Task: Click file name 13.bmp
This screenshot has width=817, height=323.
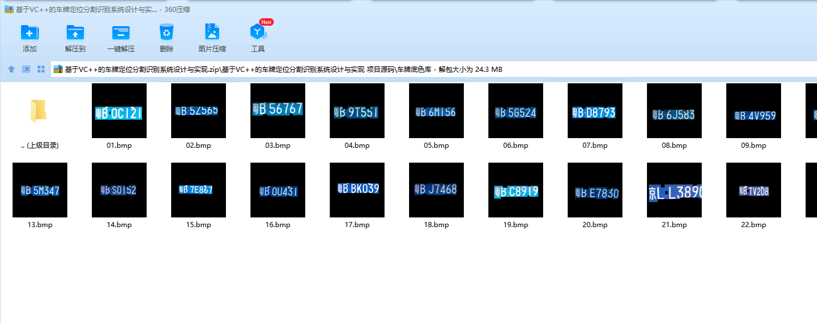Action: (40, 225)
